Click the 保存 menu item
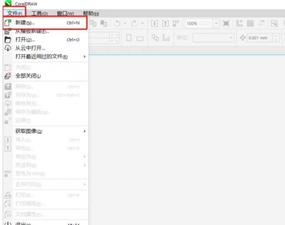285x225 pixels. pyautogui.click(x=45, y=86)
